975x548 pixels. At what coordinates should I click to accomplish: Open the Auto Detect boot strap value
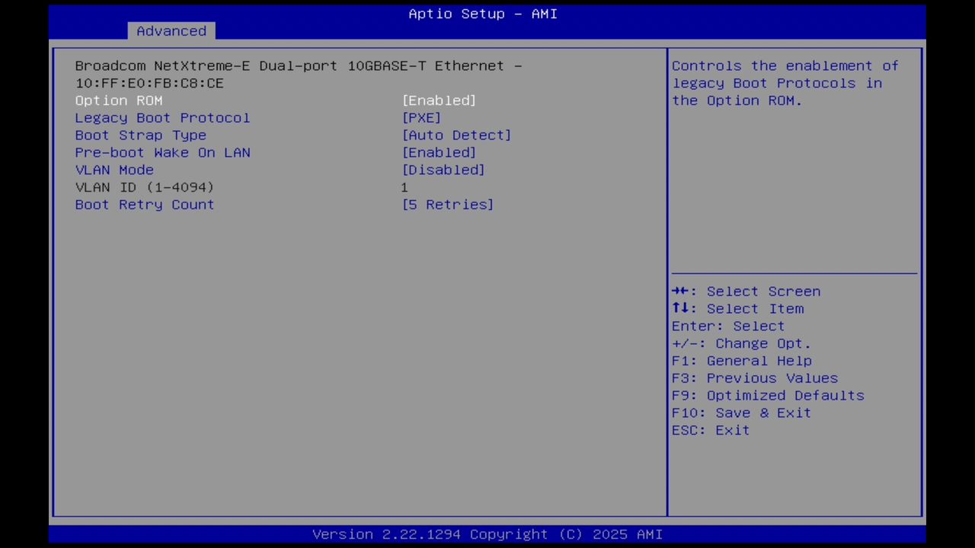pyautogui.click(x=456, y=135)
